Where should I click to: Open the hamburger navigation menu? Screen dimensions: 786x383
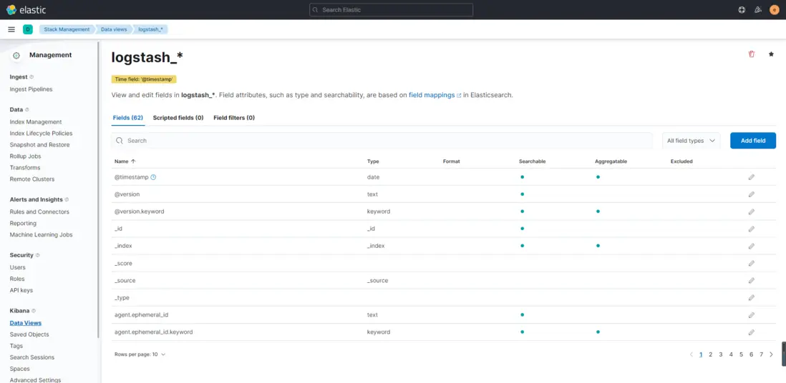[x=11, y=29]
